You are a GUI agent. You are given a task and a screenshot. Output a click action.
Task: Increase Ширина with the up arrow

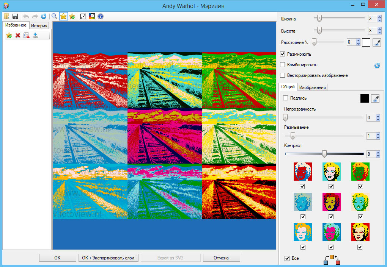tap(379, 17)
